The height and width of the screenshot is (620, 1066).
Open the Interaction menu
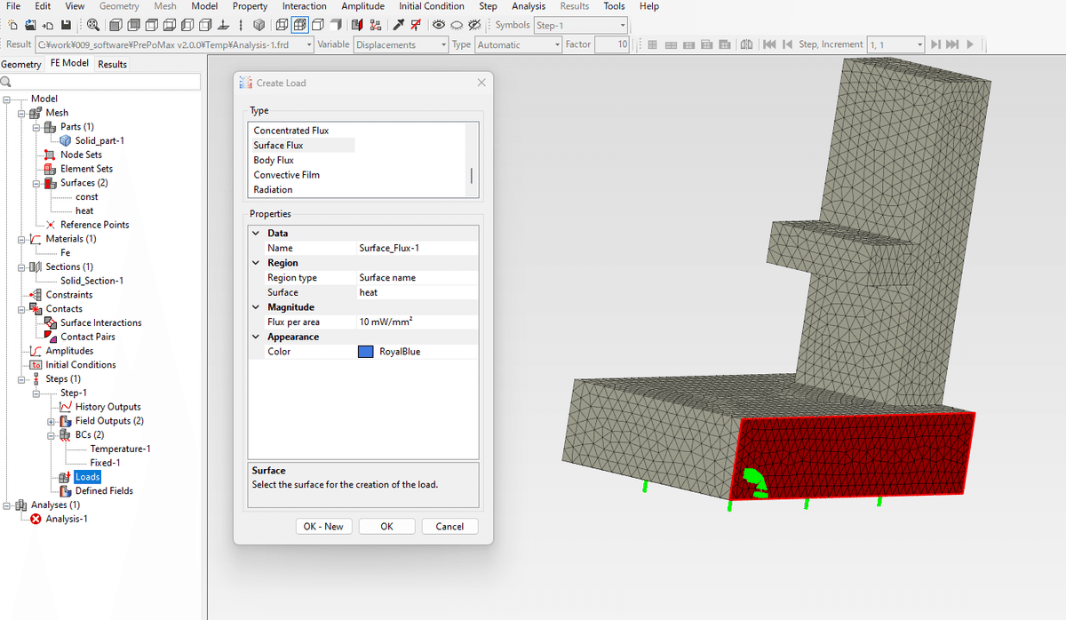304,6
